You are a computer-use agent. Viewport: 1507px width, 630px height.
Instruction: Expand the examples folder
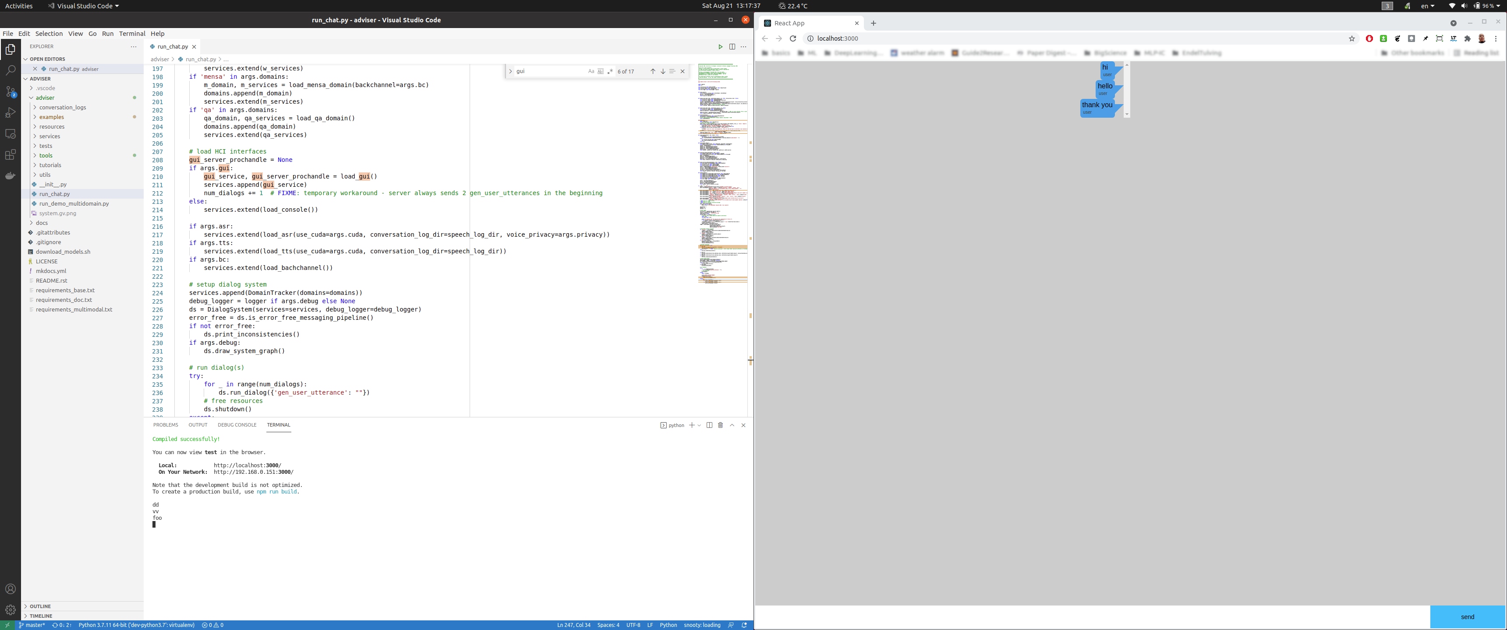[82, 117]
